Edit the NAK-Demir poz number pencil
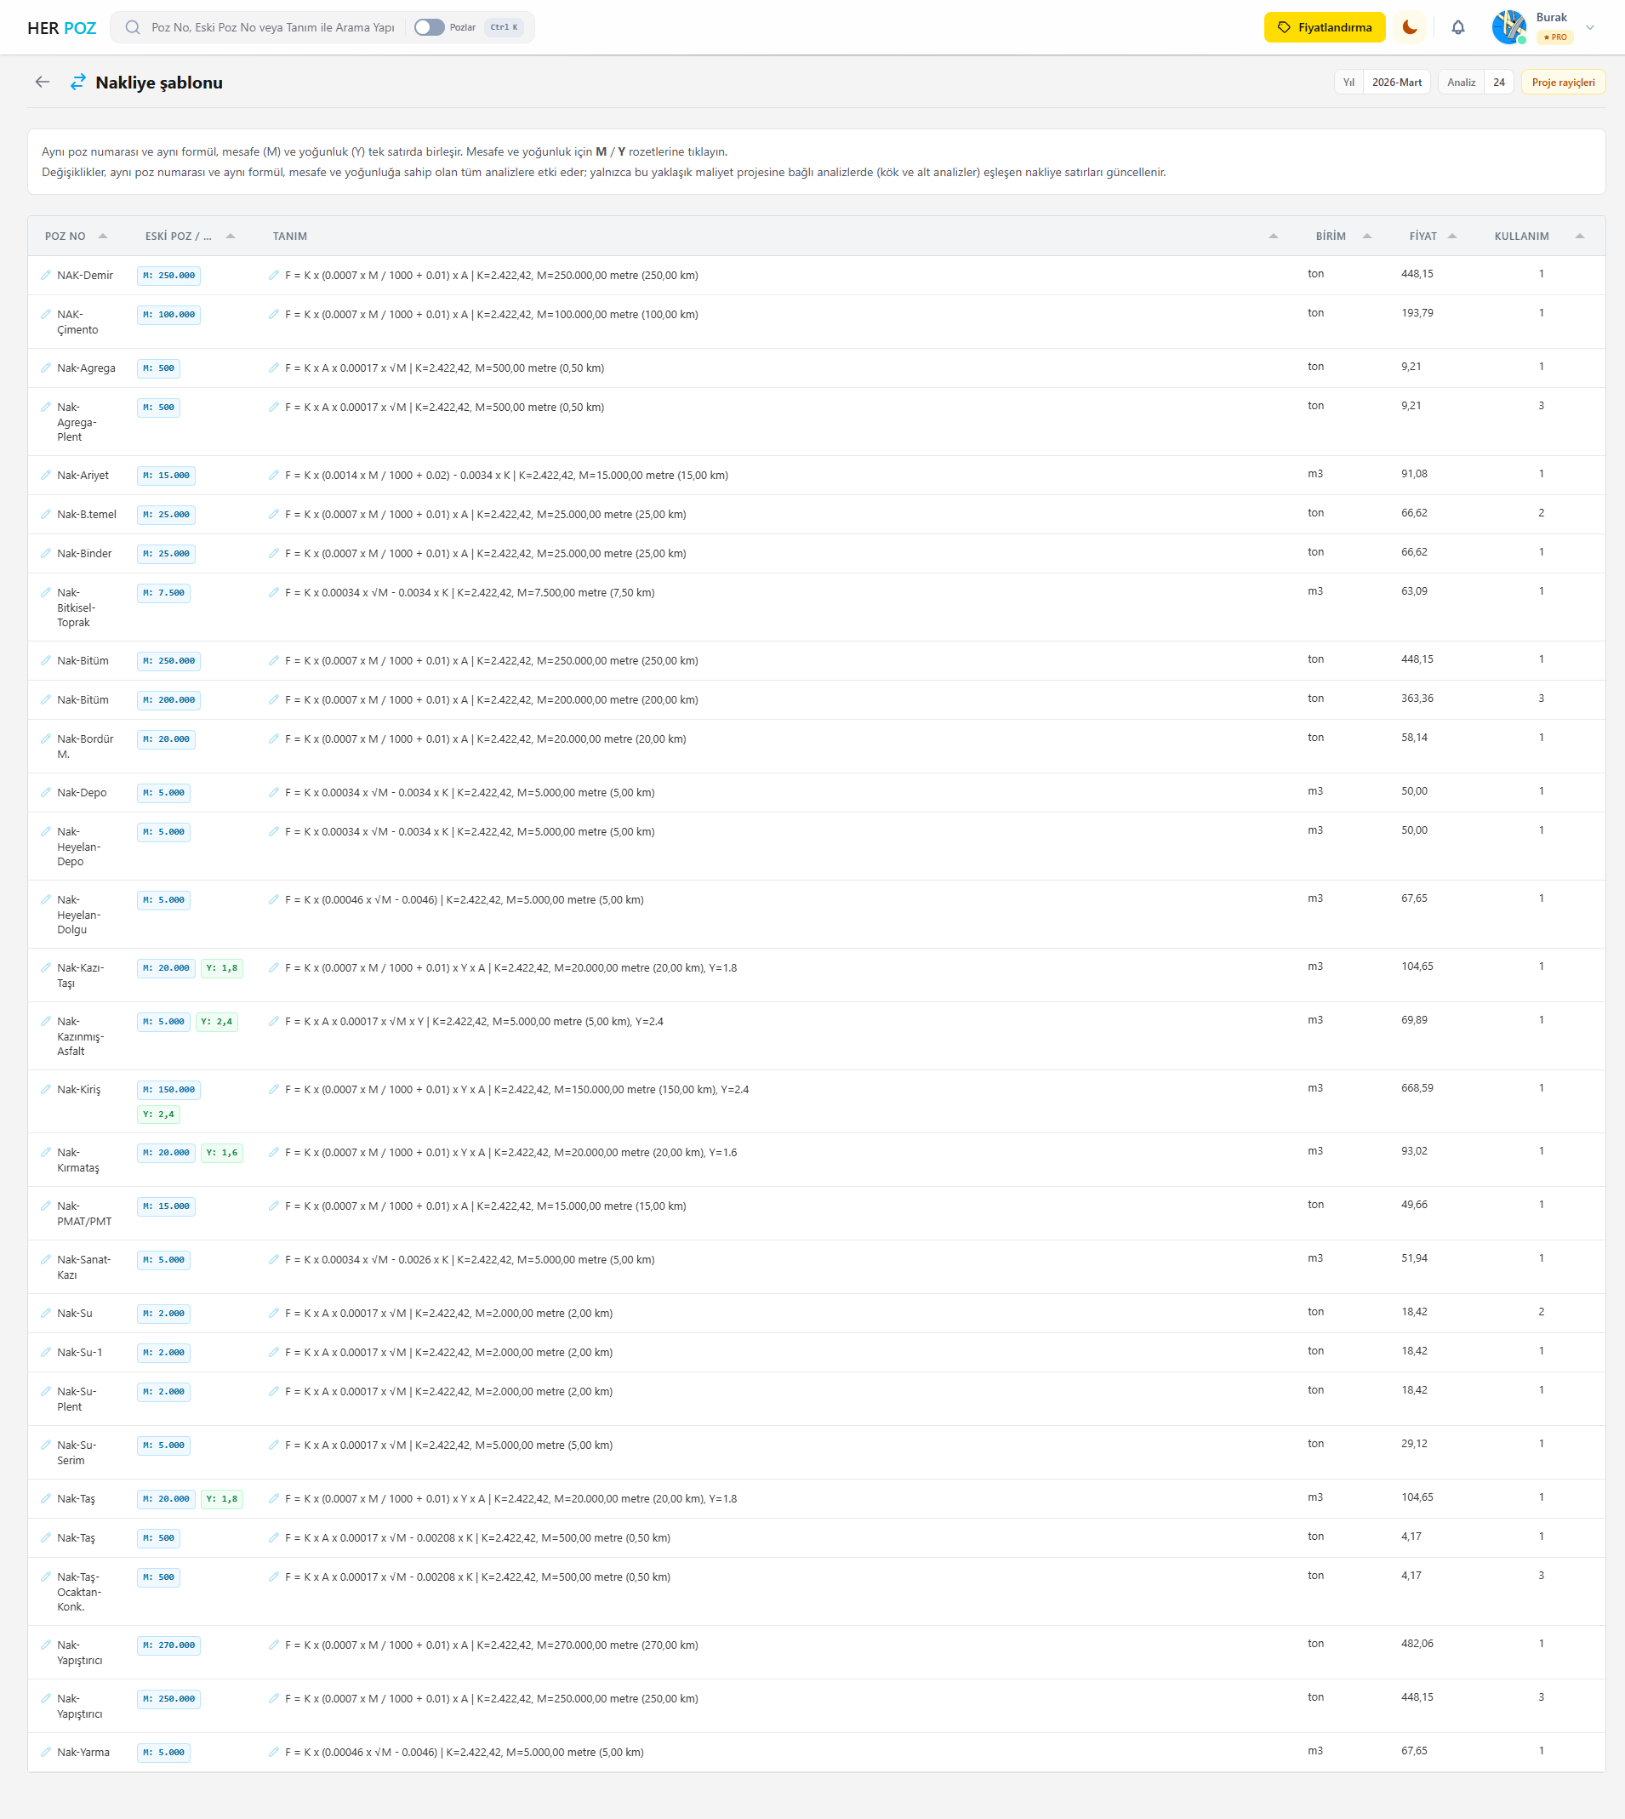Image resolution: width=1625 pixels, height=1819 pixels. (x=46, y=275)
